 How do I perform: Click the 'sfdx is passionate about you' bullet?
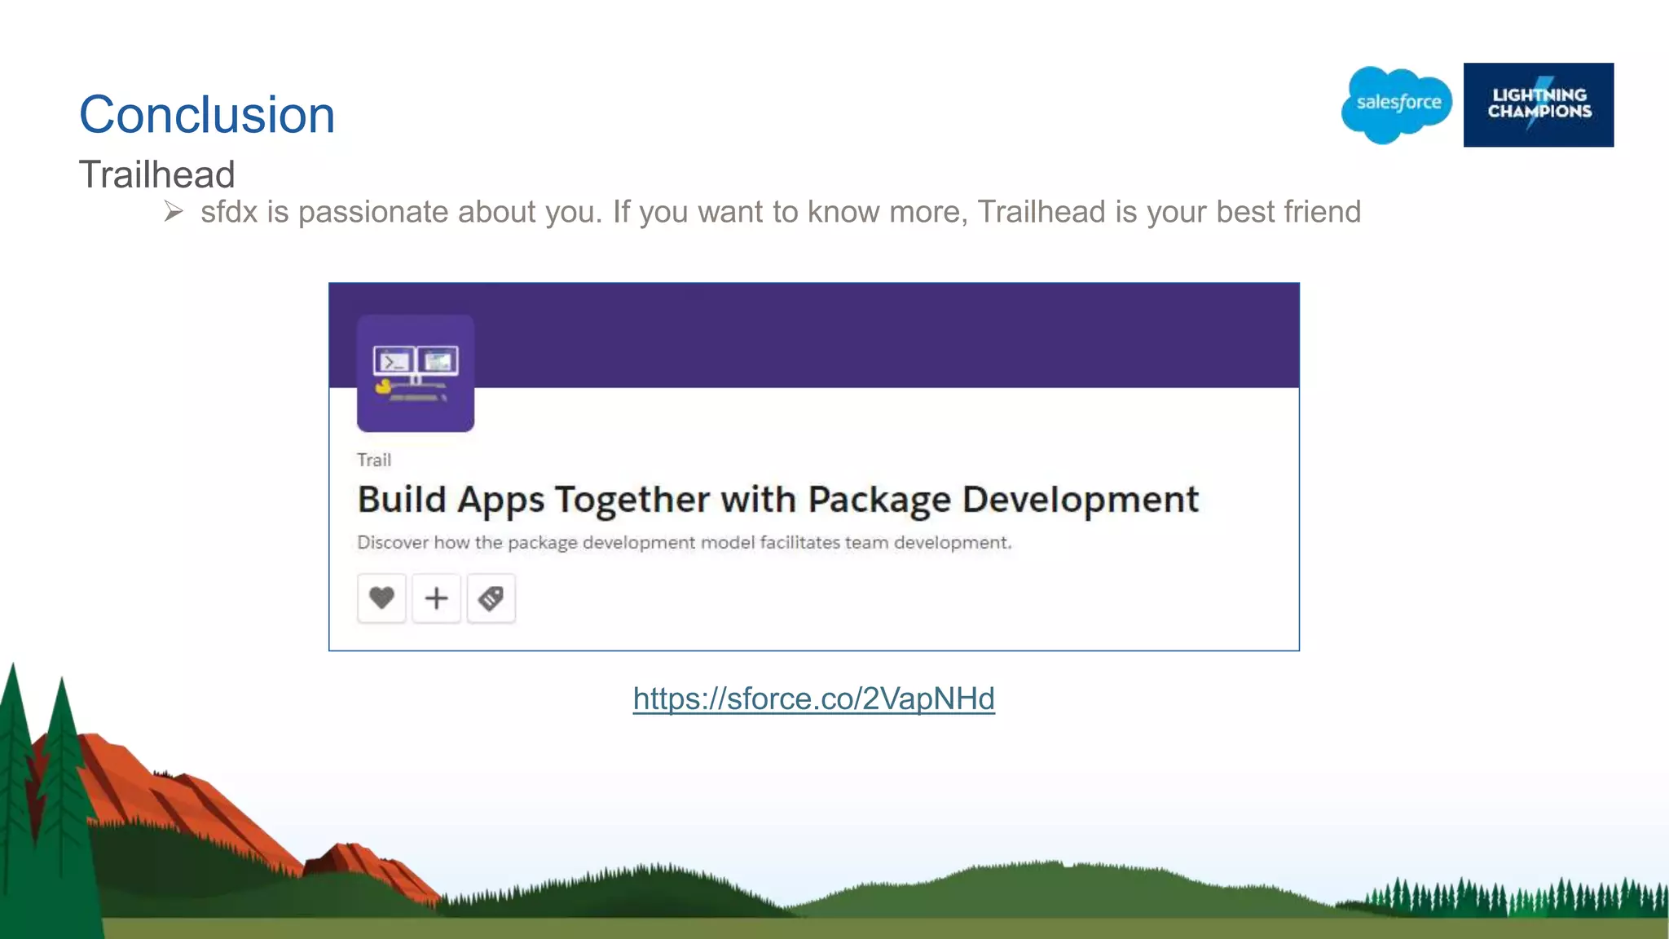(781, 212)
